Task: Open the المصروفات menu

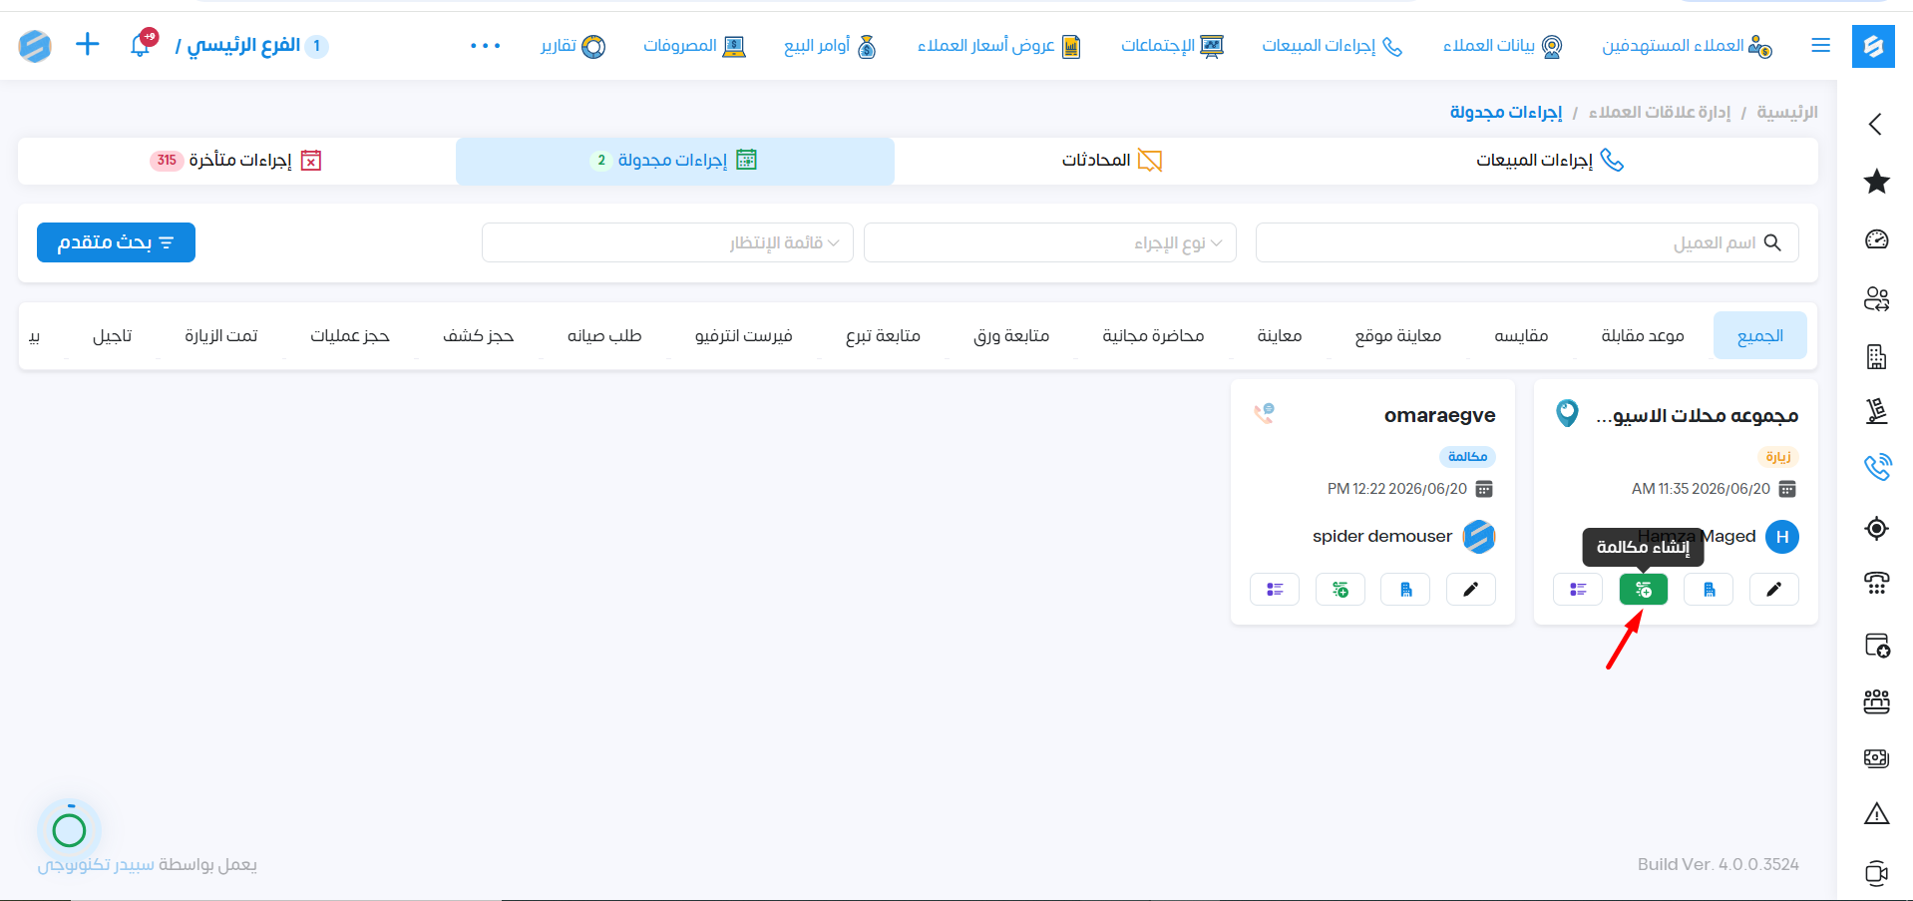Action: 694,46
